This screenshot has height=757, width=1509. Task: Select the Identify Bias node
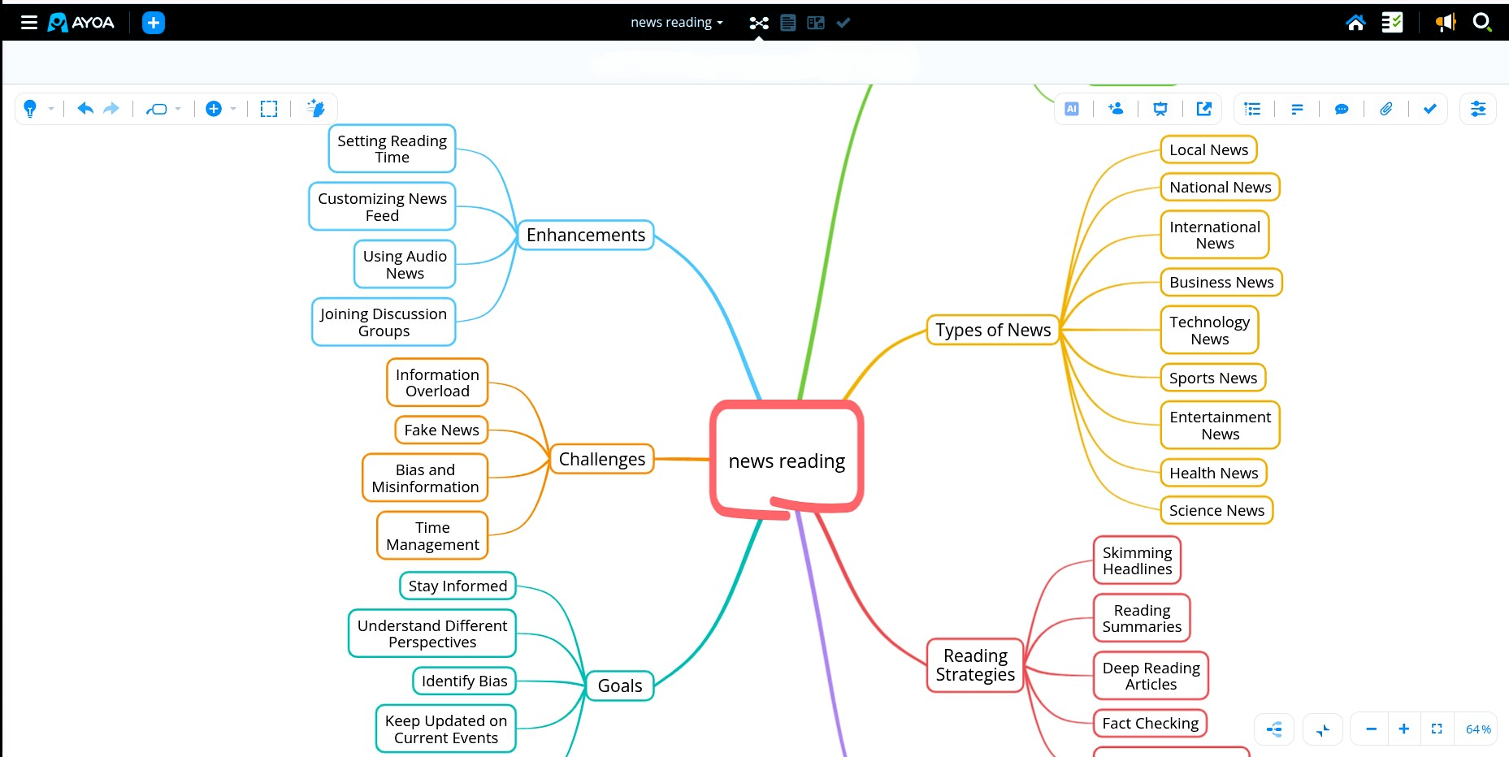pyautogui.click(x=464, y=681)
